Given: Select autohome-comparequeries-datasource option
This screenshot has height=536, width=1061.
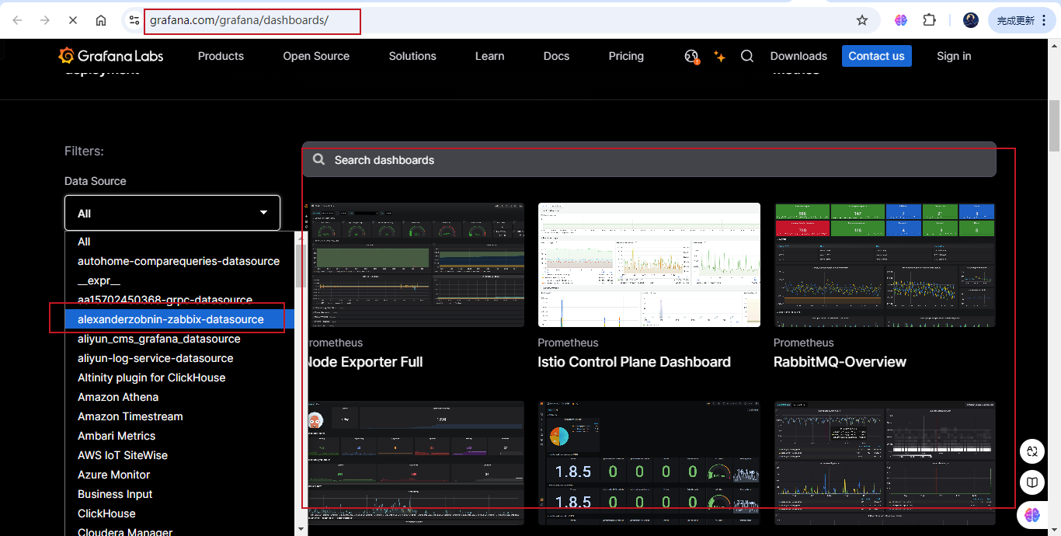Looking at the screenshot, I should pos(179,261).
